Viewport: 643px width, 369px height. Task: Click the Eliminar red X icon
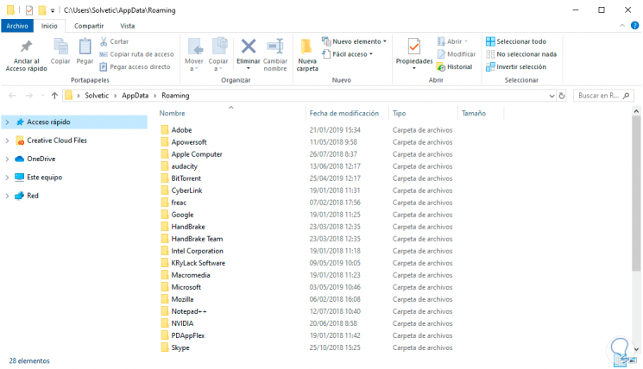pos(248,47)
